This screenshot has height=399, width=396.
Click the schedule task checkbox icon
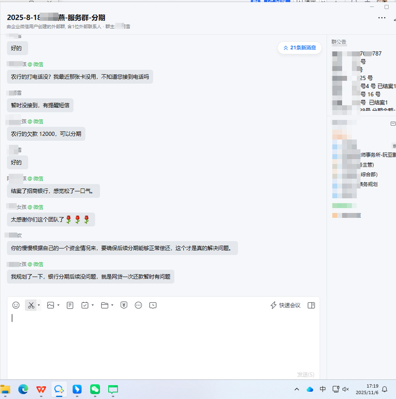85,305
